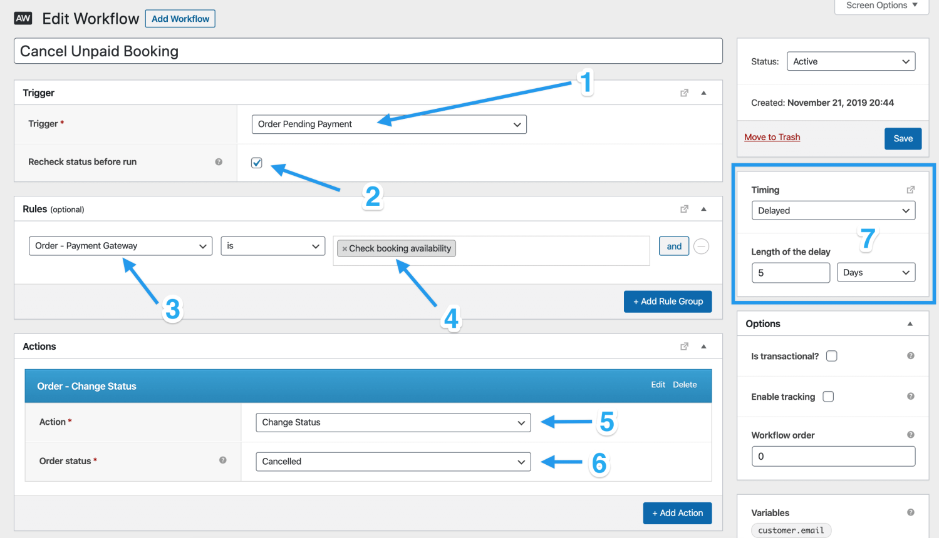Change Timing from Delayed using the dropdown
The width and height of the screenshot is (939, 538).
[833, 210]
